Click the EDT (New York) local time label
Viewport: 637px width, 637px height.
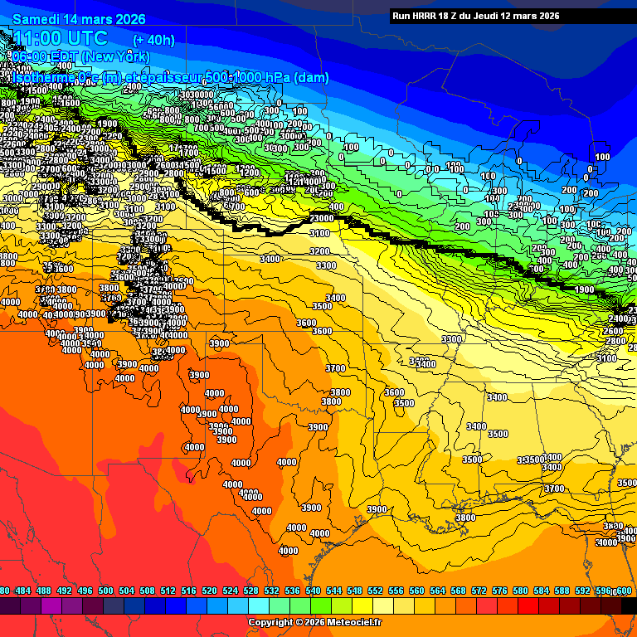[x=81, y=56]
